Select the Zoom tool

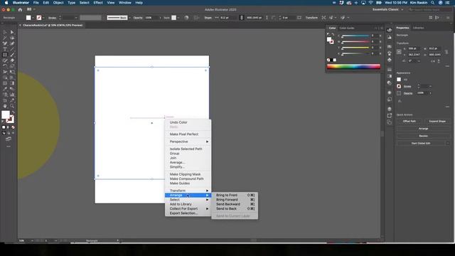click(12, 106)
